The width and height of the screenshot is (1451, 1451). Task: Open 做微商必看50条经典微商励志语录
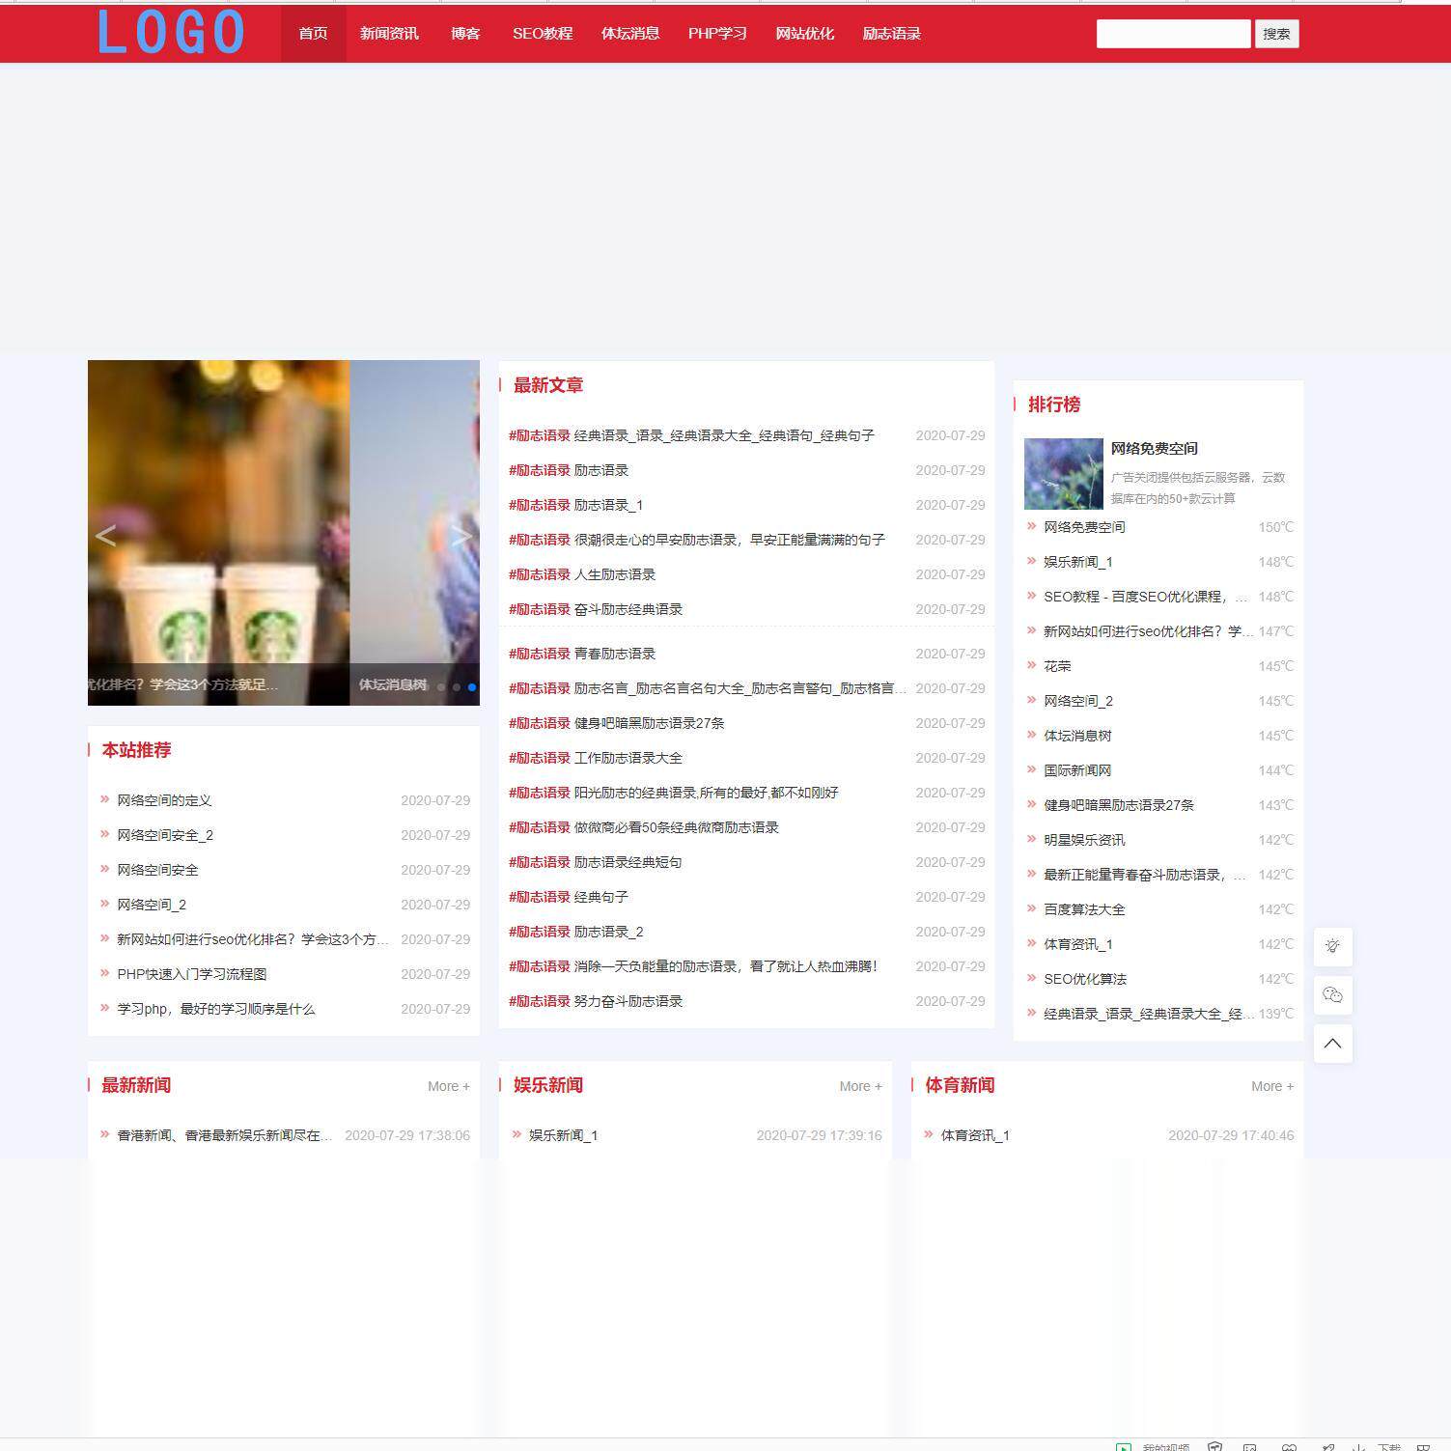tap(676, 827)
